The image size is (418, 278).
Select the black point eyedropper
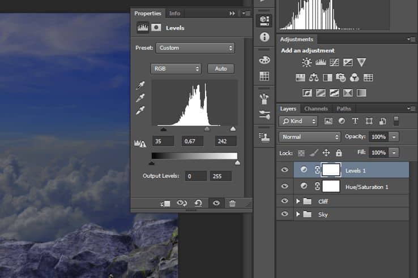pos(140,85)
